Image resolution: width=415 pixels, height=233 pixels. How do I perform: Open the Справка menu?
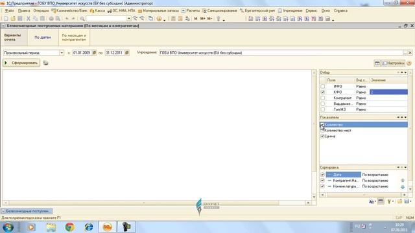click(340, 11)
